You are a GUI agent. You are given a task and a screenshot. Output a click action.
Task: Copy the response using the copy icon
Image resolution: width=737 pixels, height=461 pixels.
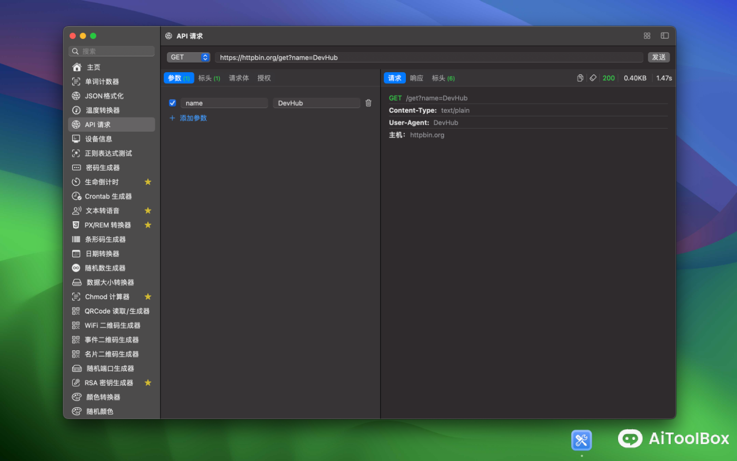click(x=580, y=77)
